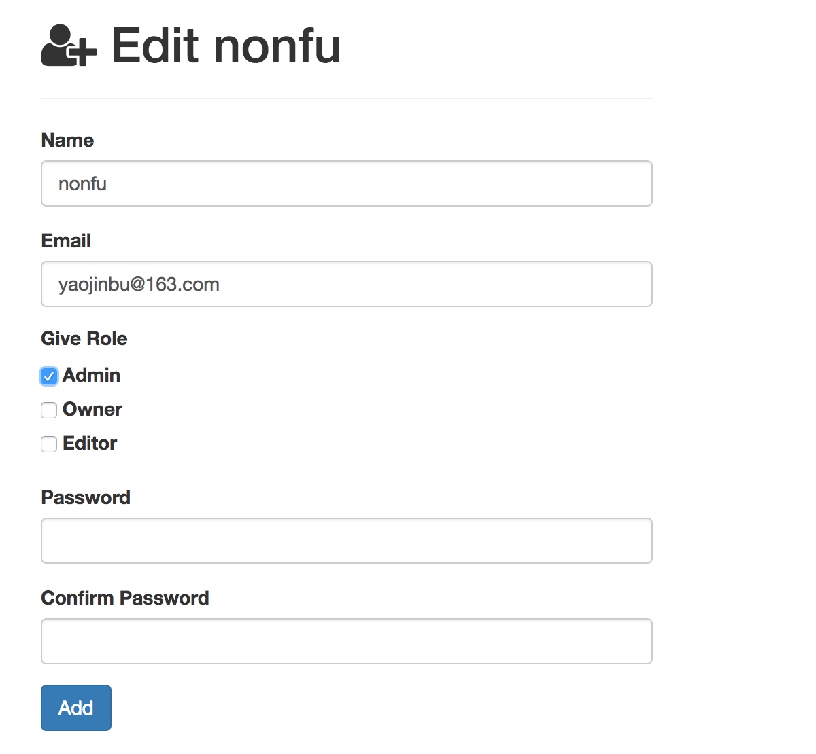Tick the Editor role checkbox
816x754 pixels.
tap(49, 444)
